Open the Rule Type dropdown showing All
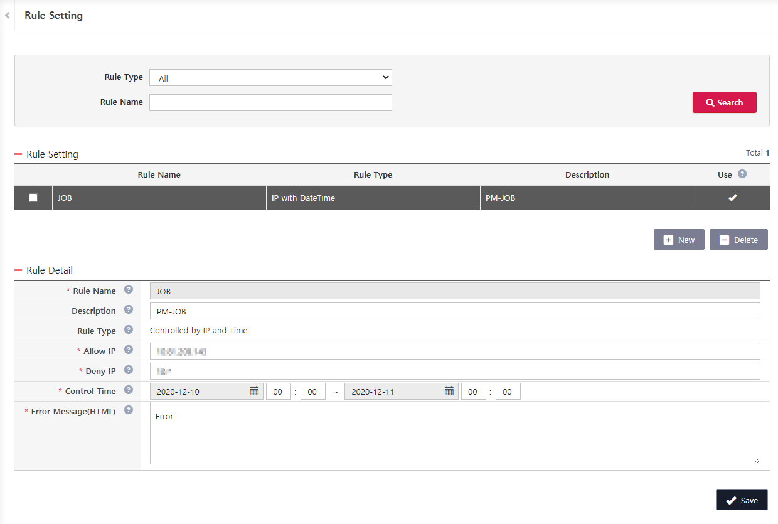778x524 pixels. [270, 77]
